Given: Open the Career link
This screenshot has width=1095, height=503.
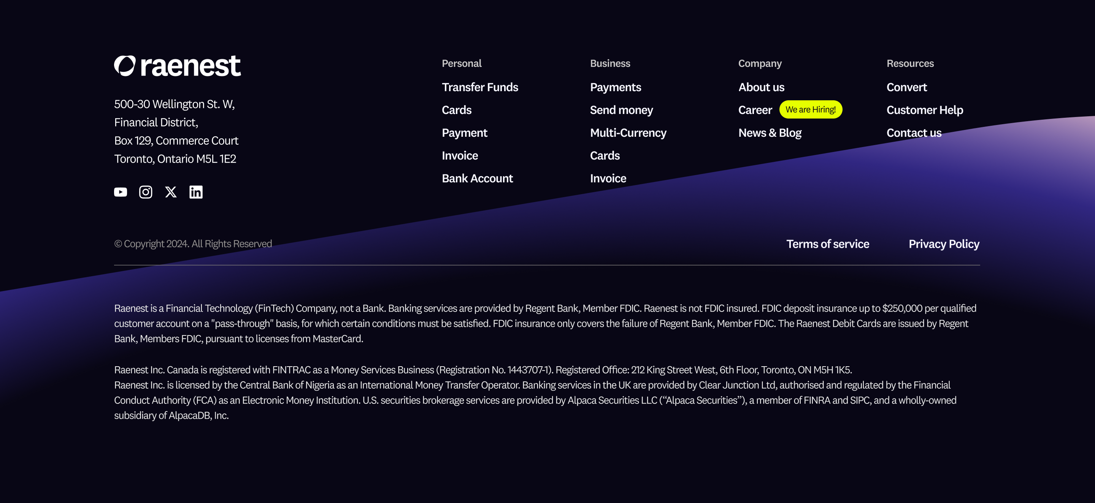Looking at the screenshot, I should (x=754, y=110).
